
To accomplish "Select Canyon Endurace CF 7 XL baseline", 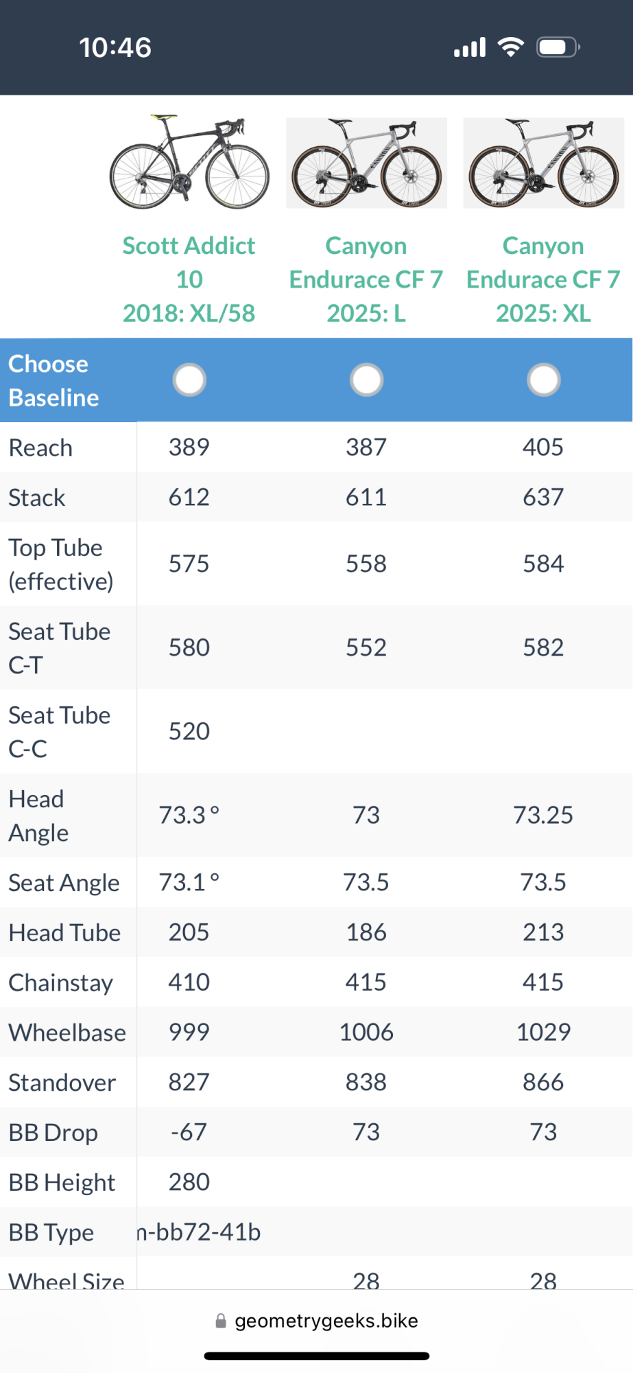I will tap(543, 380).
